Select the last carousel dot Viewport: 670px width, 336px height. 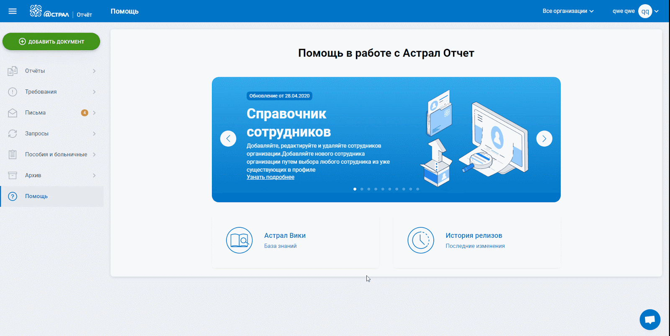tap(418, 189)
